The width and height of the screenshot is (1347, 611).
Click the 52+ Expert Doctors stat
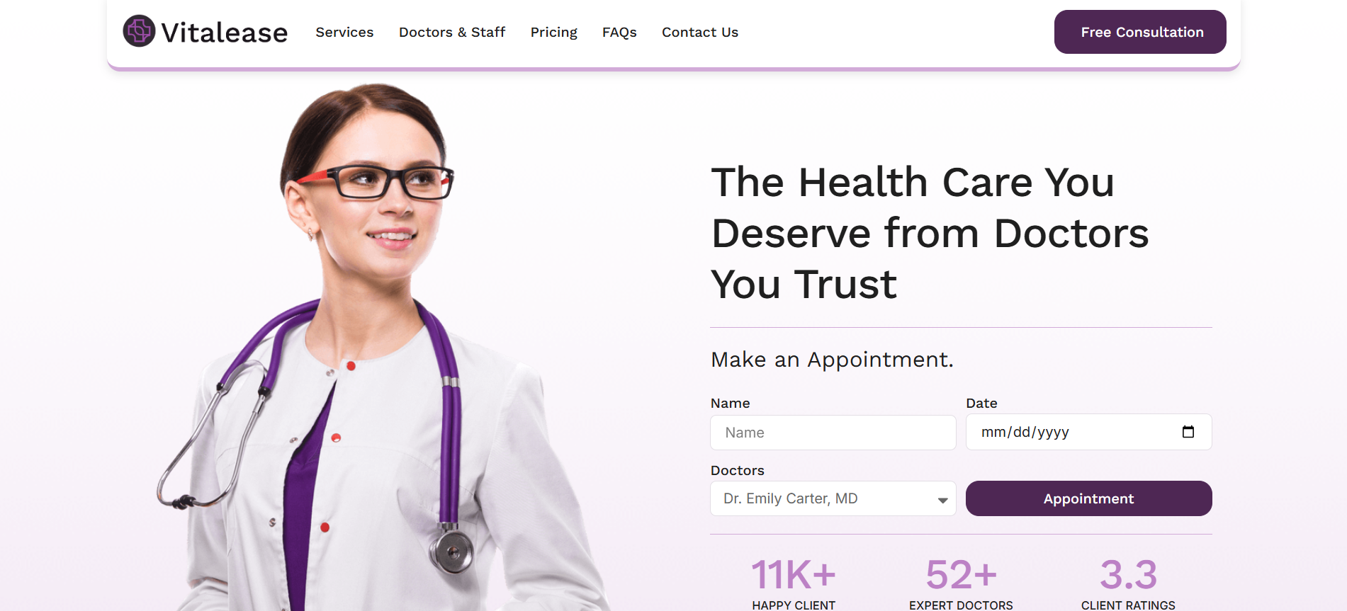coord(961,583)
